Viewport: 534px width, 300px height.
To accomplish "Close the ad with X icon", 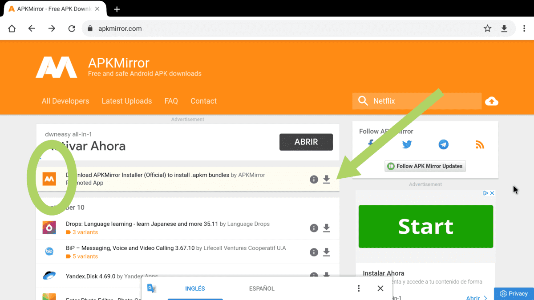I will coord(492,193).
